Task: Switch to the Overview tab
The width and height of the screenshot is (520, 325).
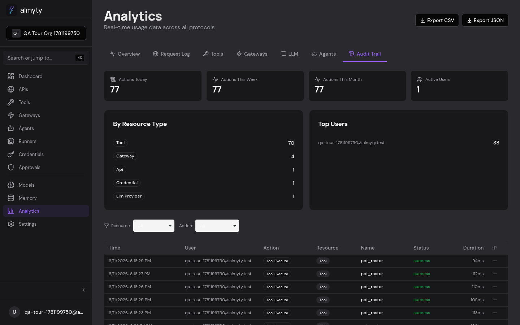Action: (x=125, y=54)
